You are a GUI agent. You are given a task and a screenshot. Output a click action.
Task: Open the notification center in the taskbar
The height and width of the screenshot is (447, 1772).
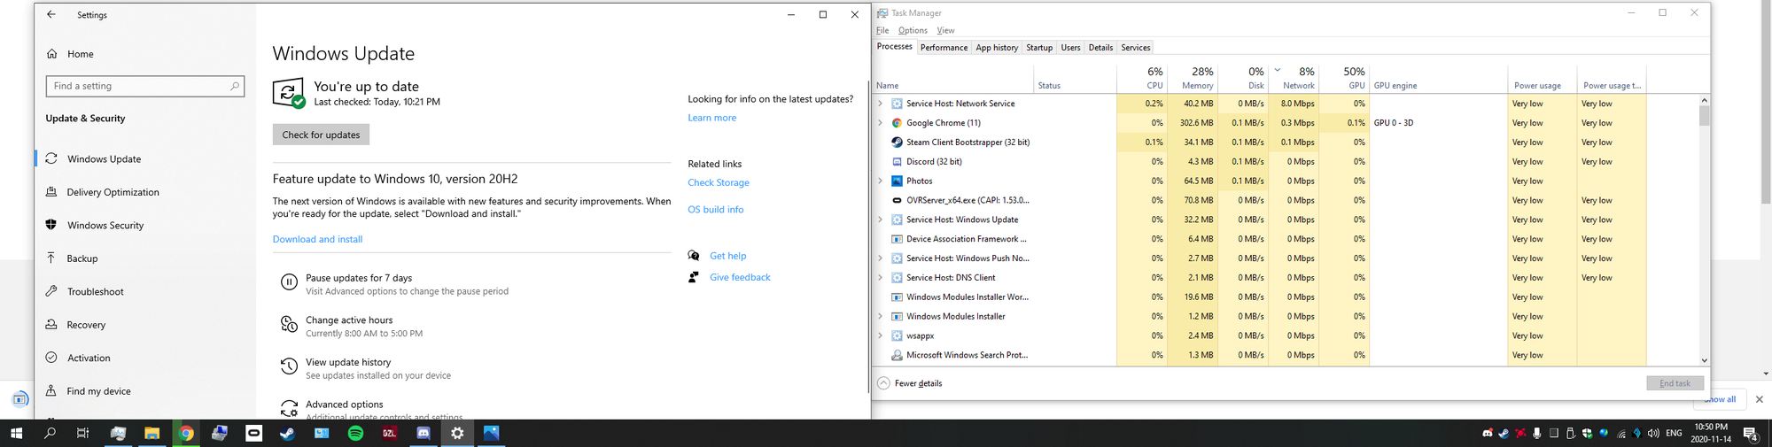1751,434
